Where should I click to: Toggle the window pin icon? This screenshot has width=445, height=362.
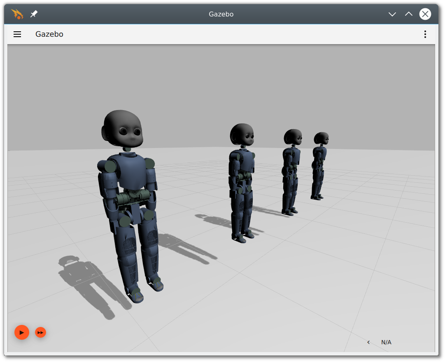[34, 14]
